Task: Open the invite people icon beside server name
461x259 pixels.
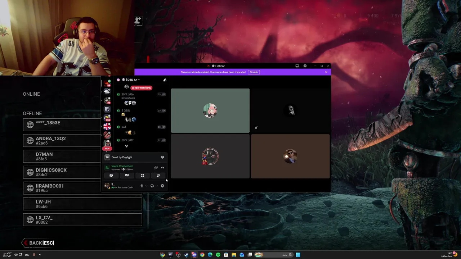Action: point(165,80)
